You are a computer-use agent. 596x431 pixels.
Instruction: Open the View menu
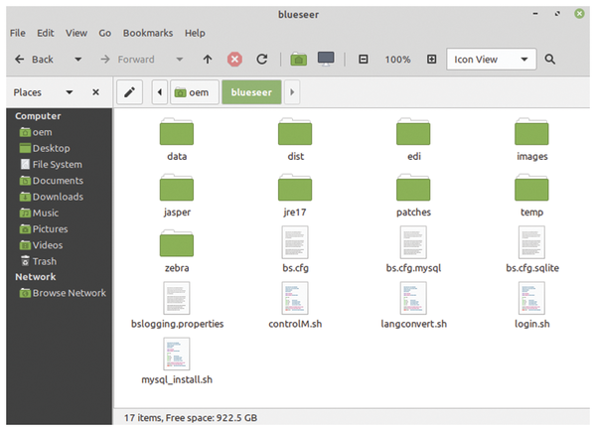[76, 33]
